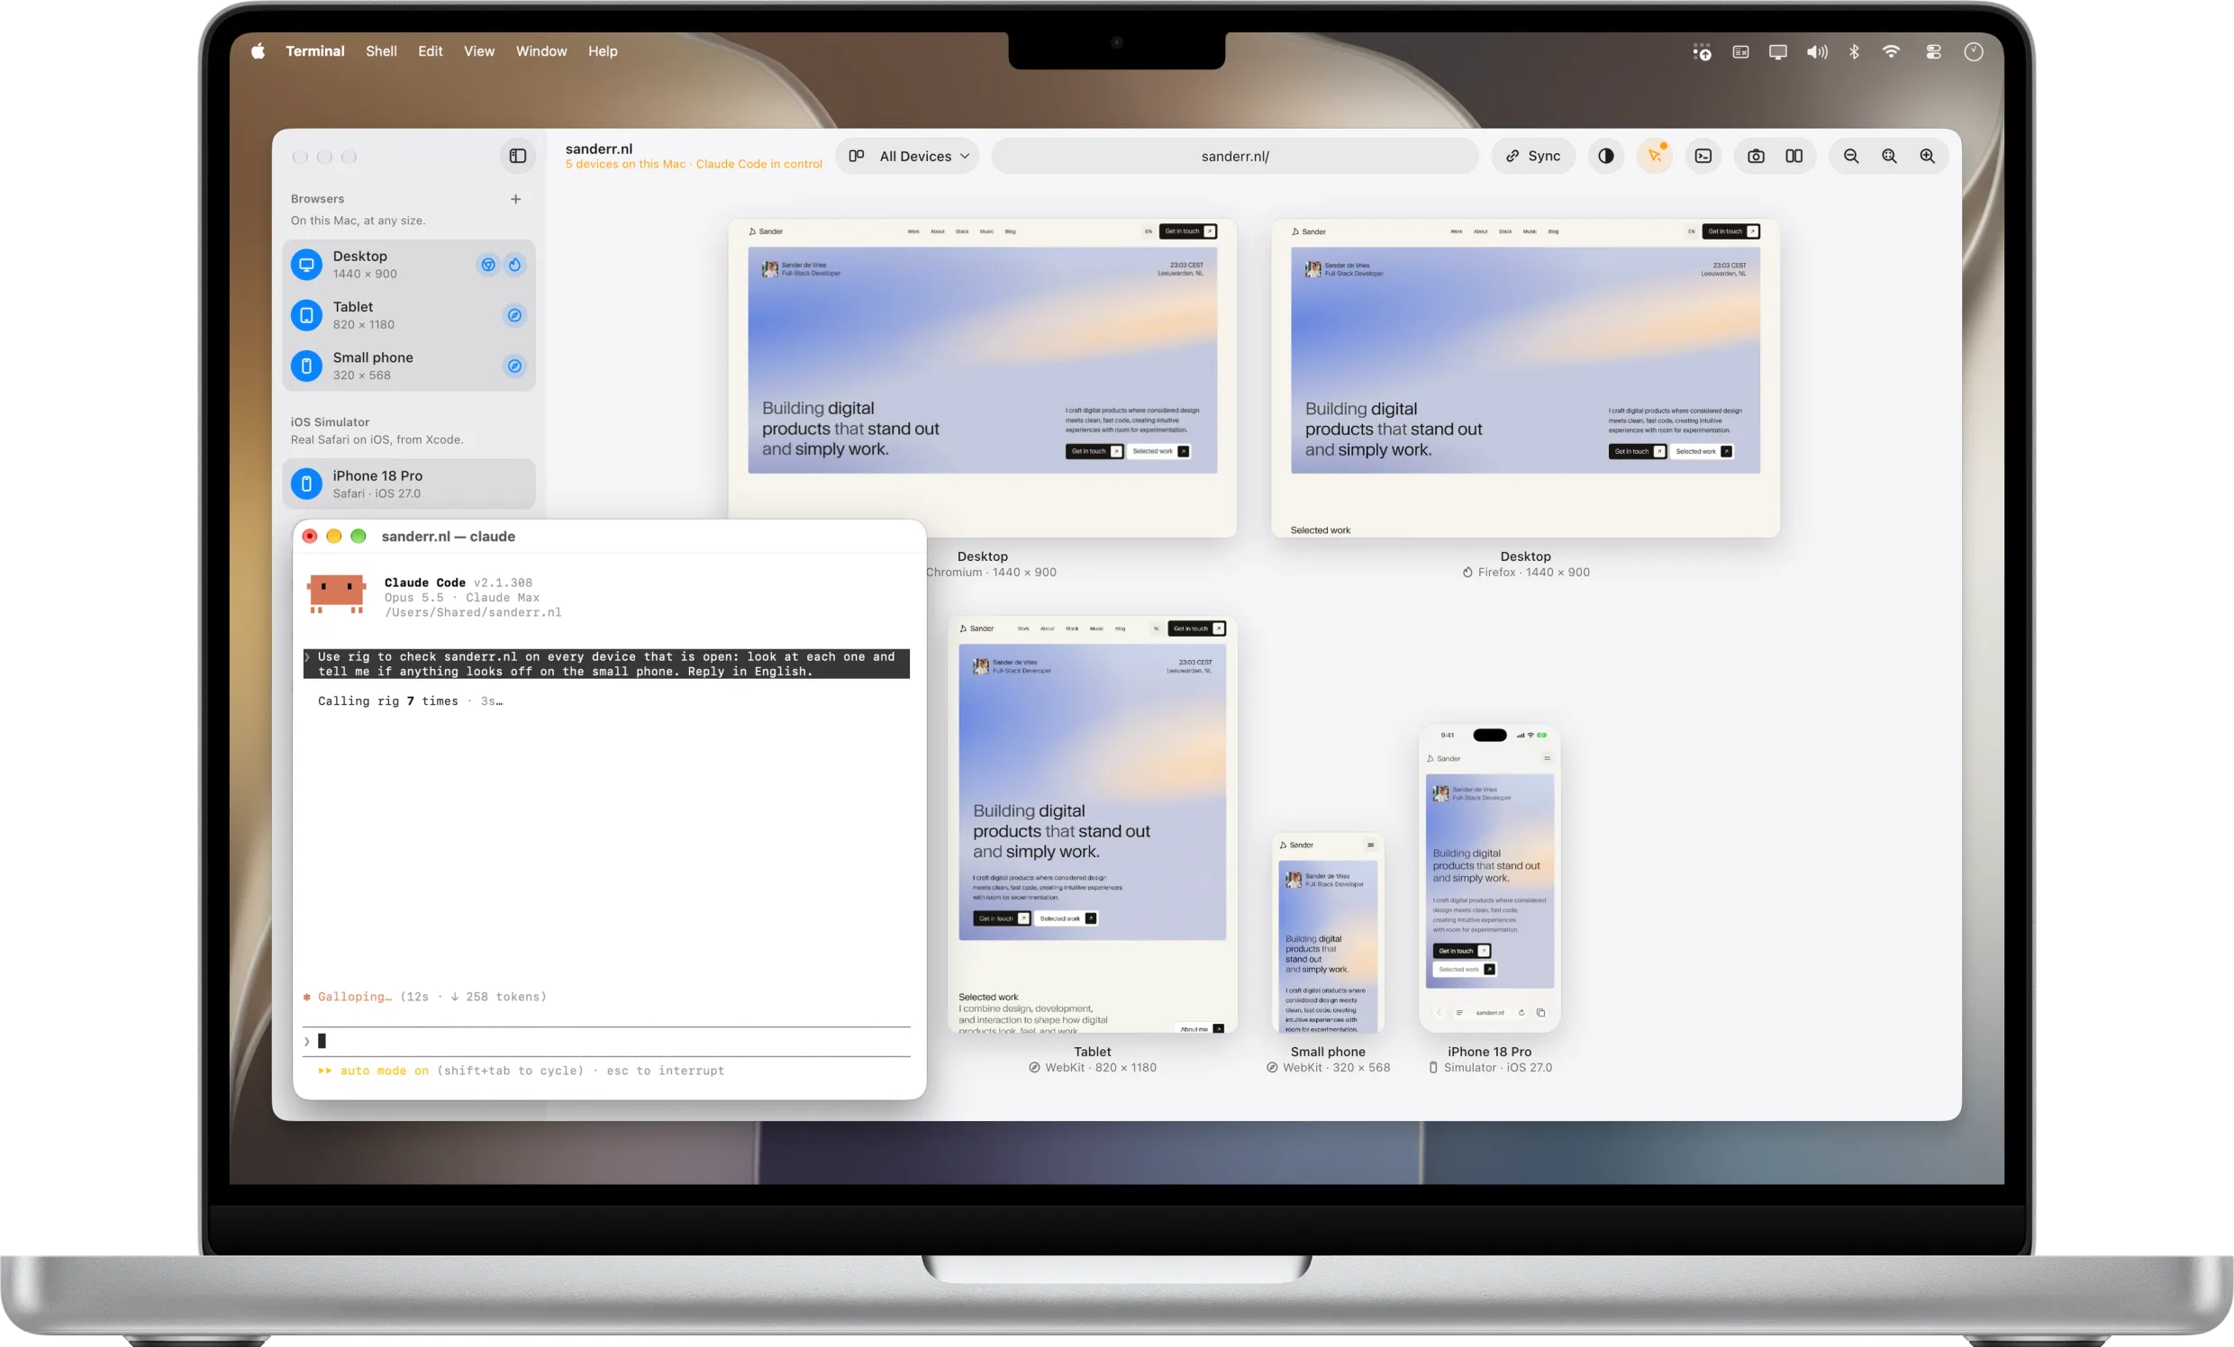Viewport: 2234px width, 1347px height.
Task: Open the volume menu bar icon
Action: coord(1817,51)
